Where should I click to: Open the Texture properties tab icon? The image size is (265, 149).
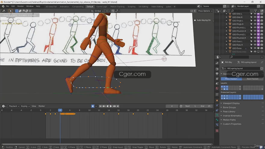pyautogui.click(x=217, y=131)
